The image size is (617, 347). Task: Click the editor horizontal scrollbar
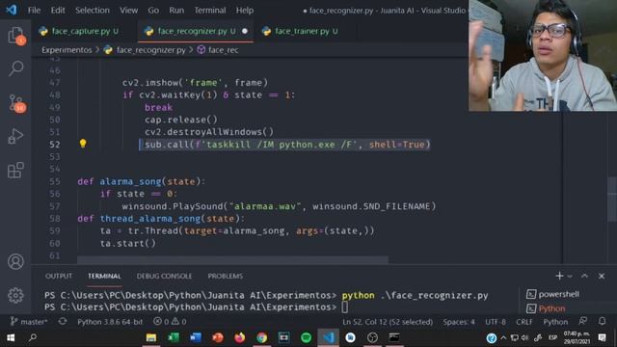tap(232, 259)
